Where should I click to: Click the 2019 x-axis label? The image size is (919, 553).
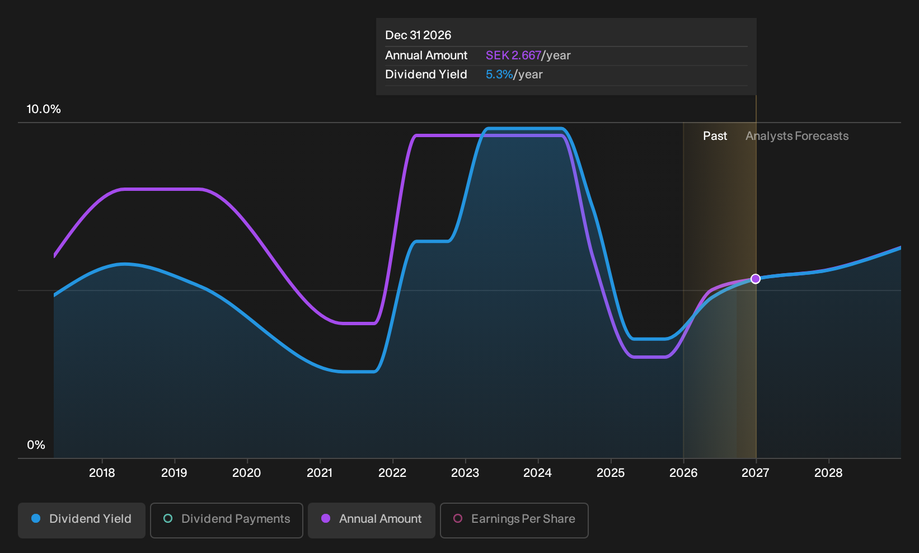tap(174, 473)
